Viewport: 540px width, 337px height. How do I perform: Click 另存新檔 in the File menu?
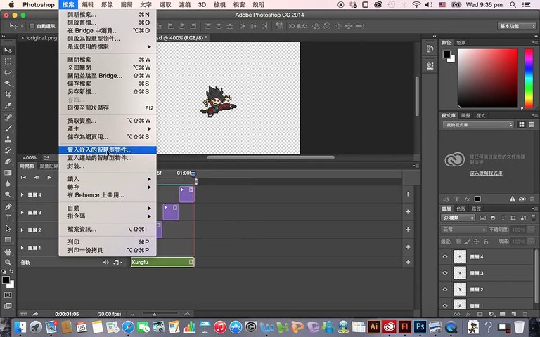tap(83, 91)
